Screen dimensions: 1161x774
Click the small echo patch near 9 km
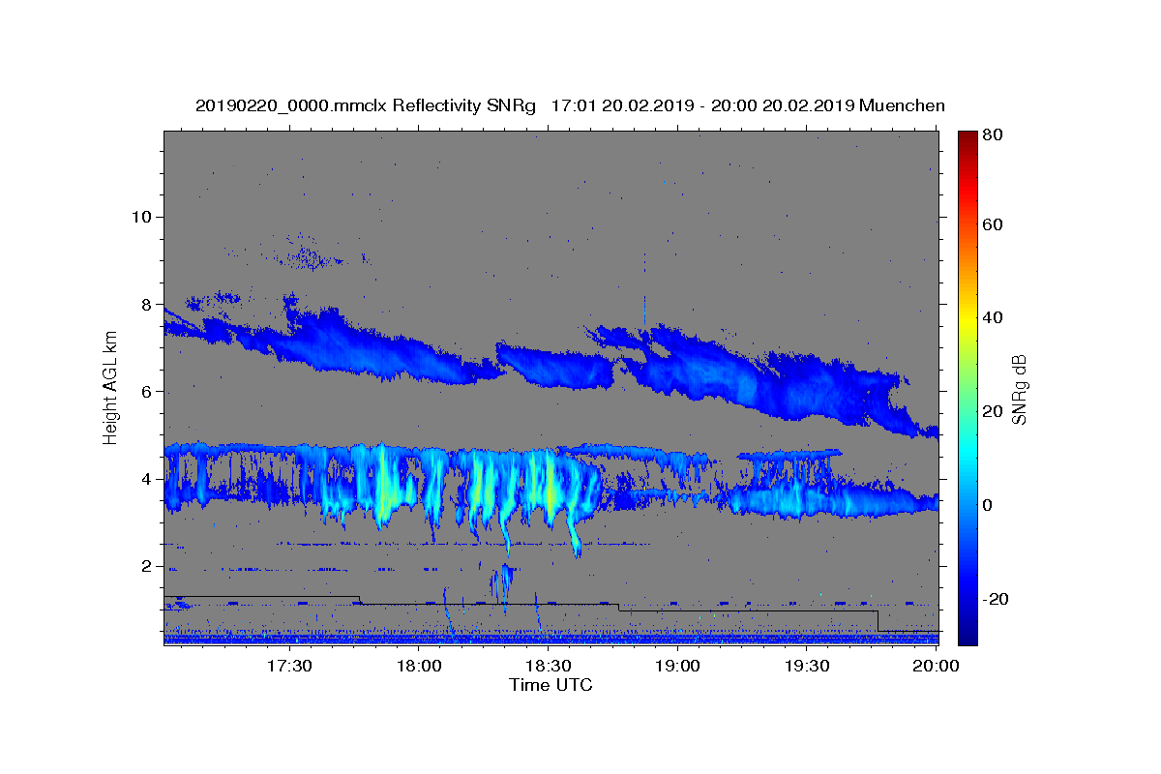[x=308, y=256]
